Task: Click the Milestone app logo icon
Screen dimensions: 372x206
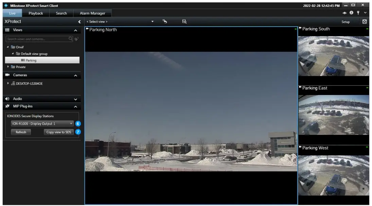Action: [6, 5]
